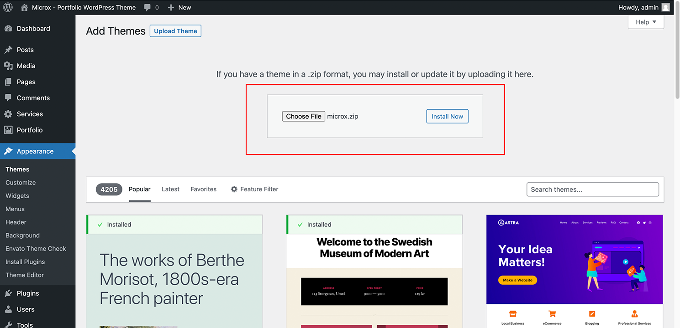Open the Dashboard menu link
The image size is (680, 328).
[37, 28]
